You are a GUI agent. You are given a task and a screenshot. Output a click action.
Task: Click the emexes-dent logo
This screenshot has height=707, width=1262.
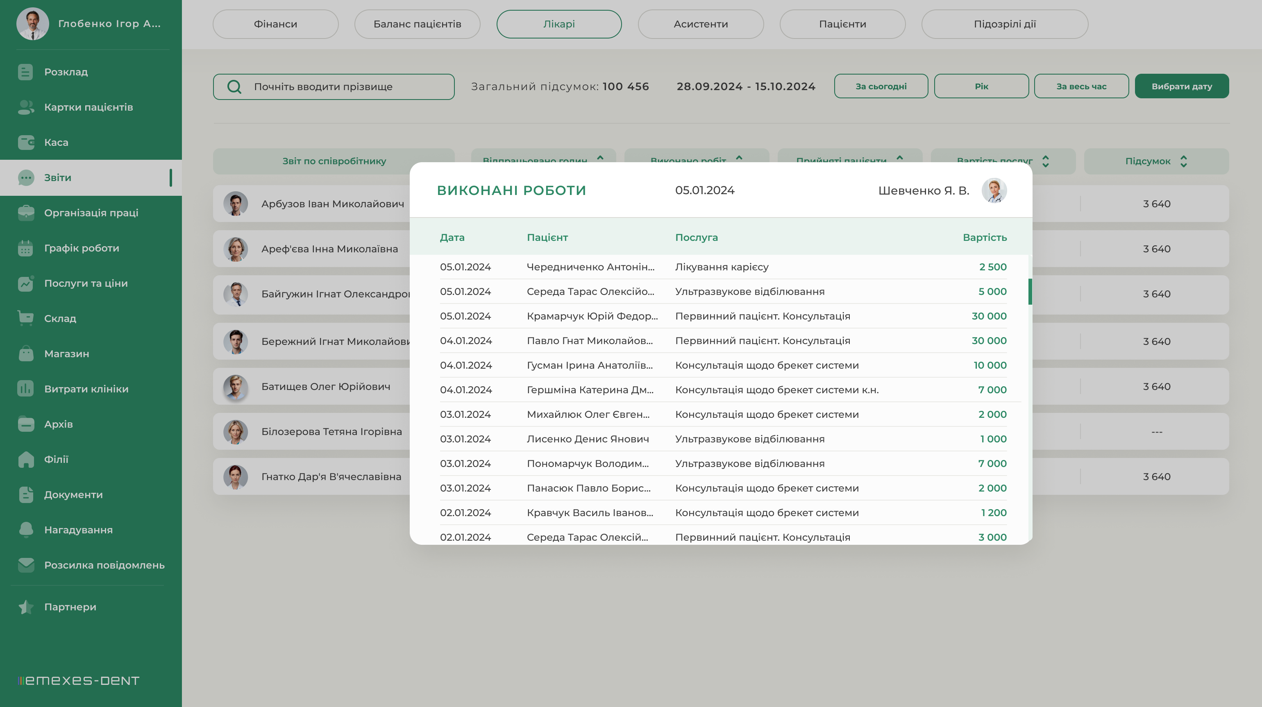79,680
